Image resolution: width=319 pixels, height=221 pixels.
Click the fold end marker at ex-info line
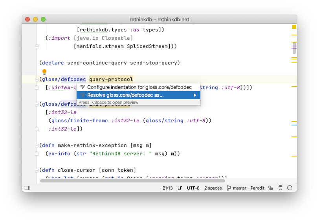(37, 154)
